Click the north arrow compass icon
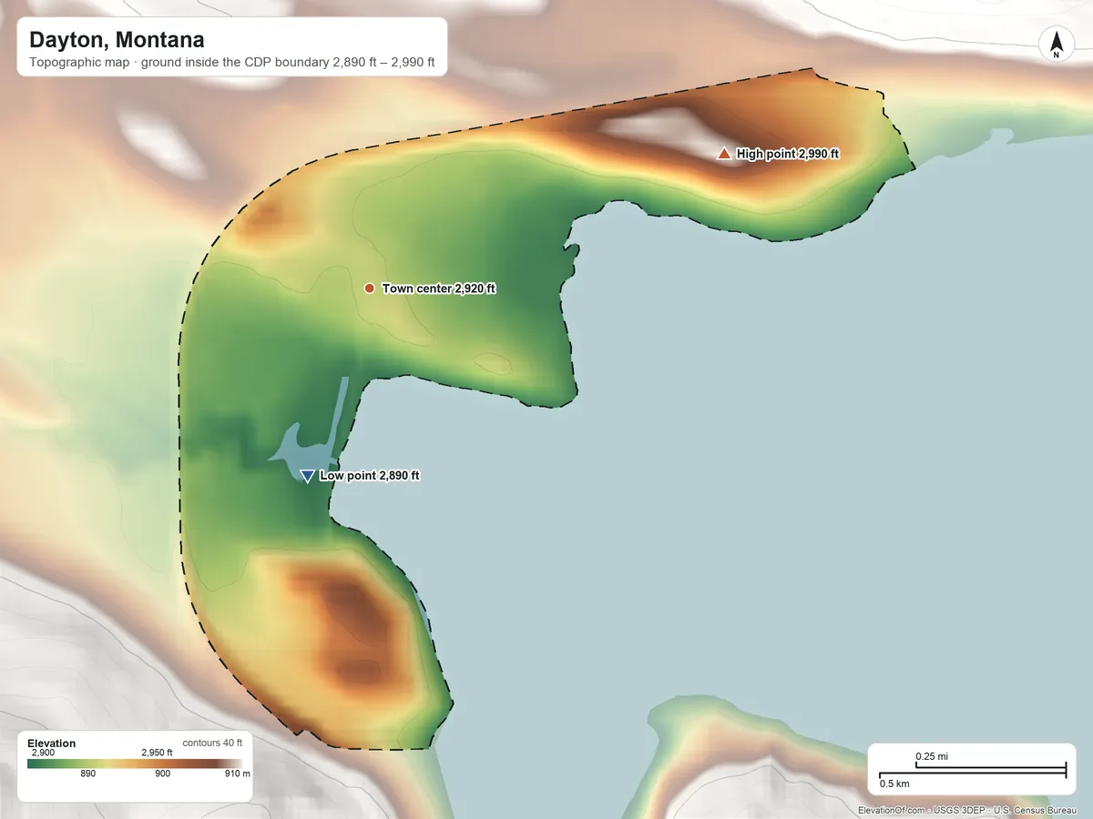 pos(1056,45)
